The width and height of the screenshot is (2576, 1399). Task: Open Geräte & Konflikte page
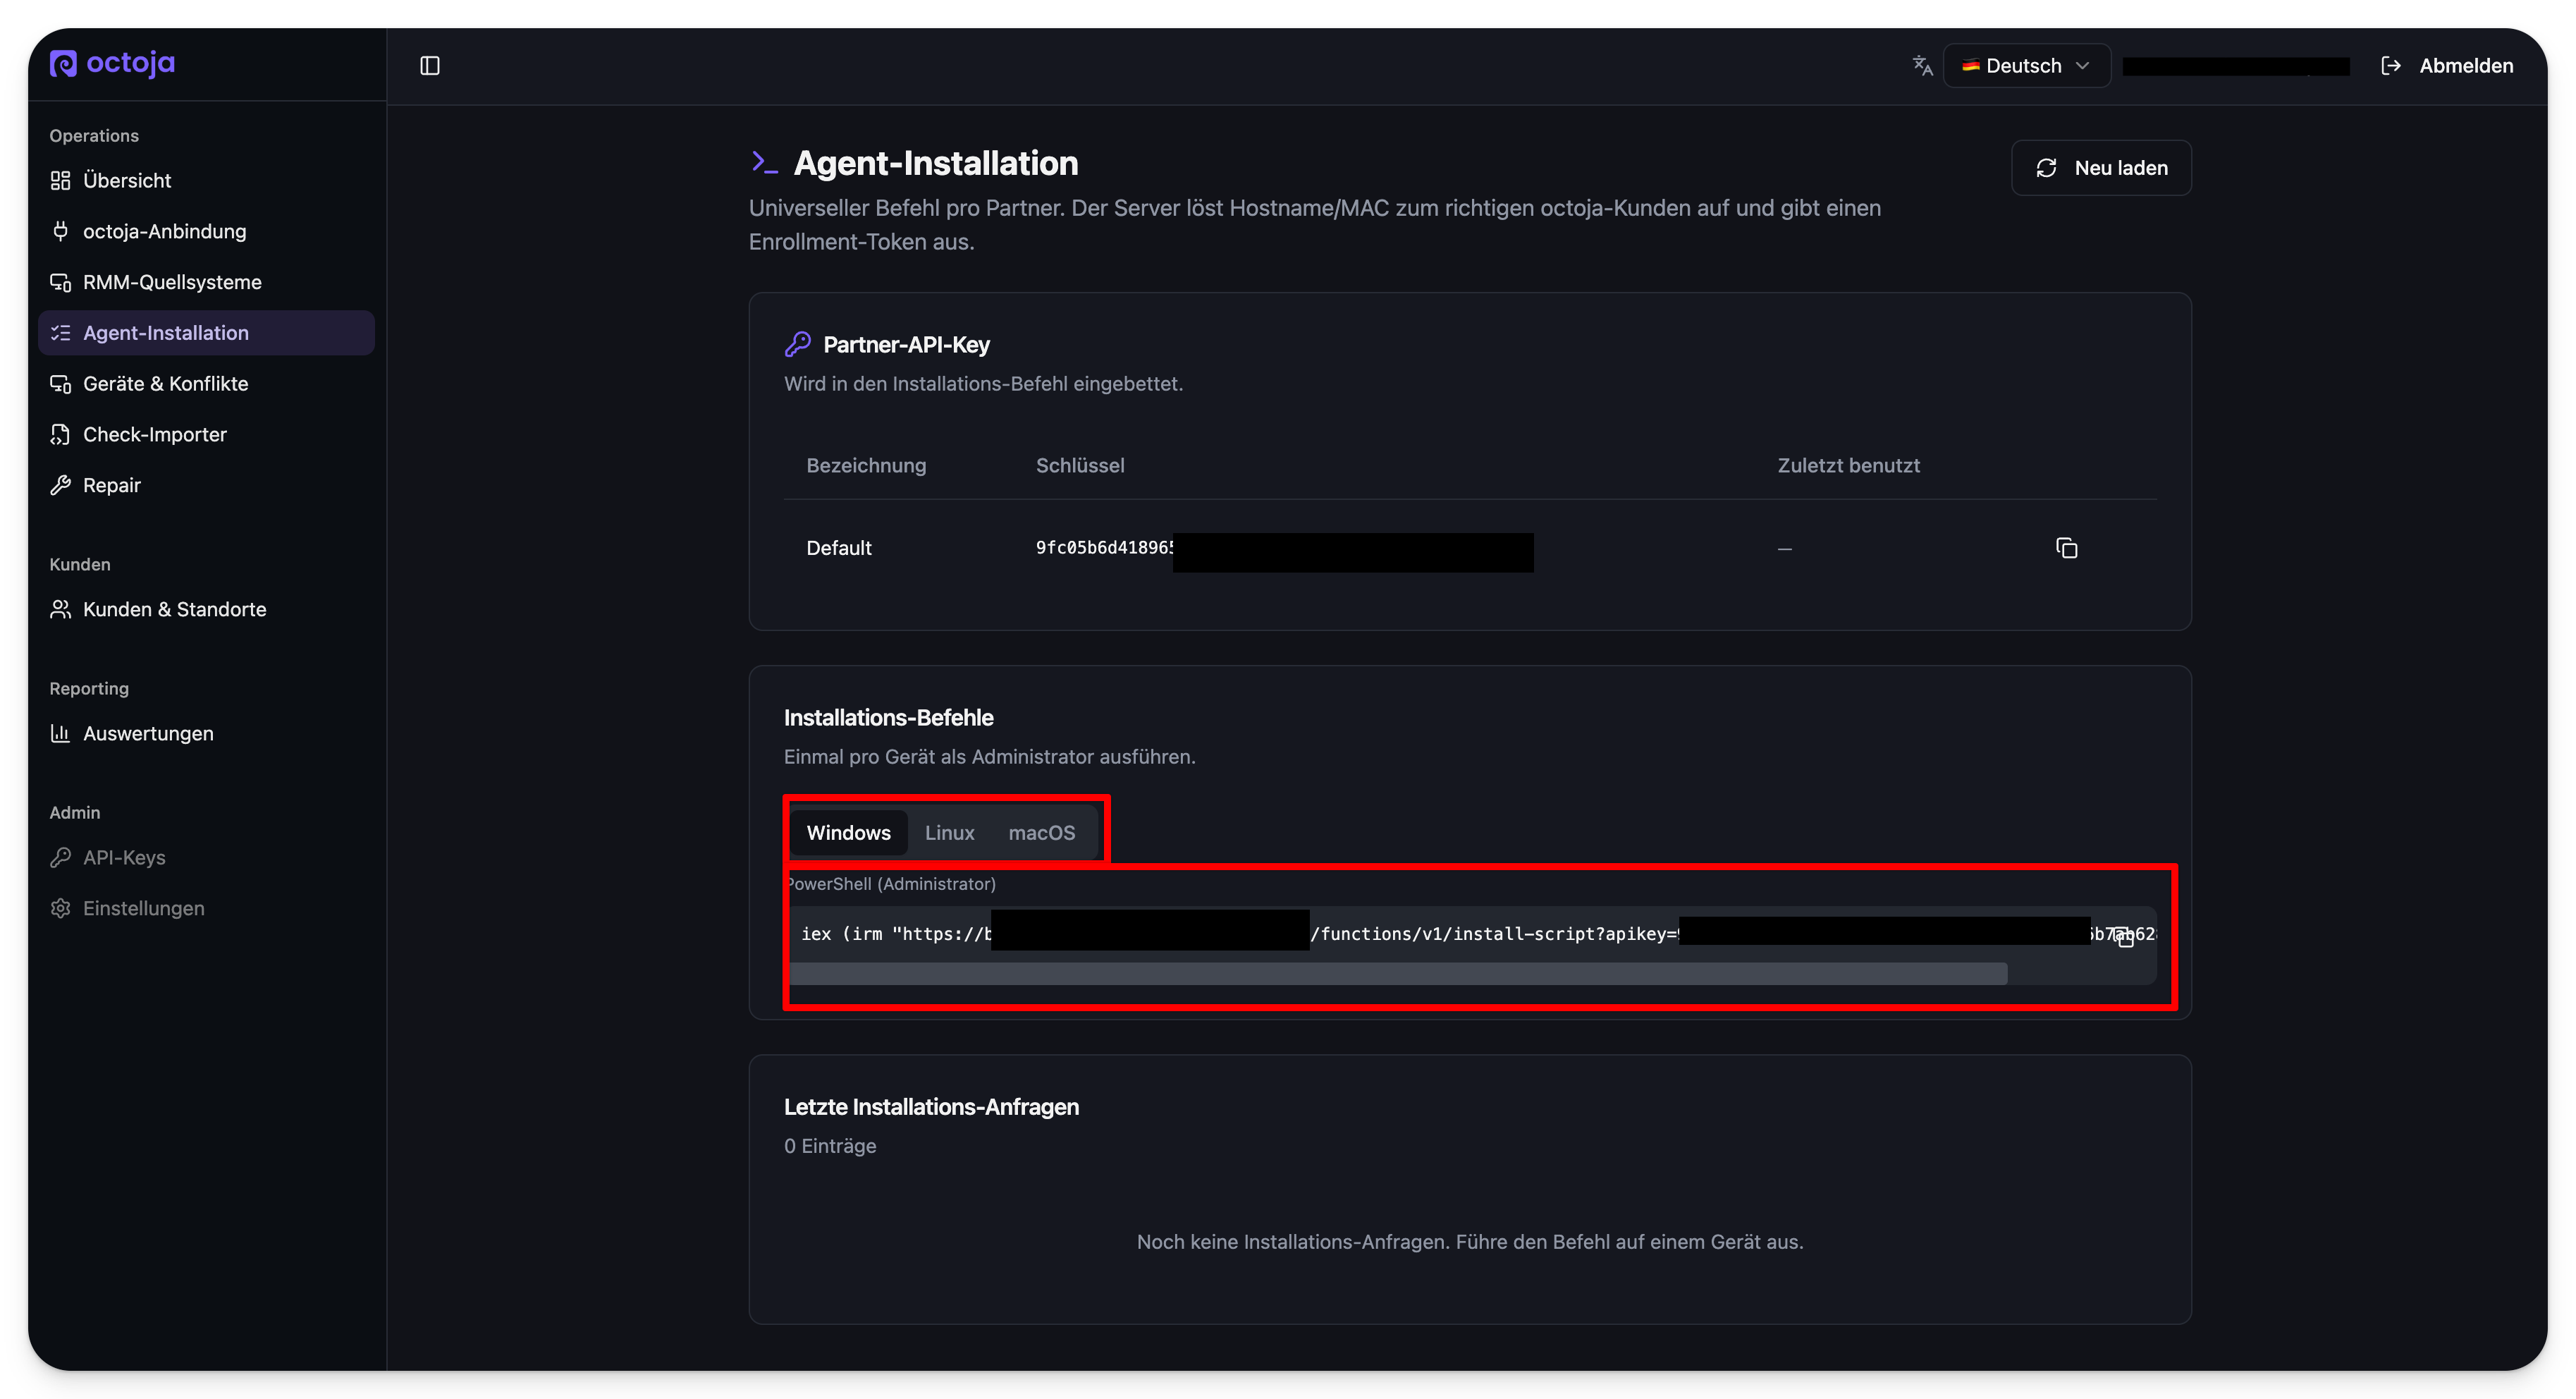206,384
